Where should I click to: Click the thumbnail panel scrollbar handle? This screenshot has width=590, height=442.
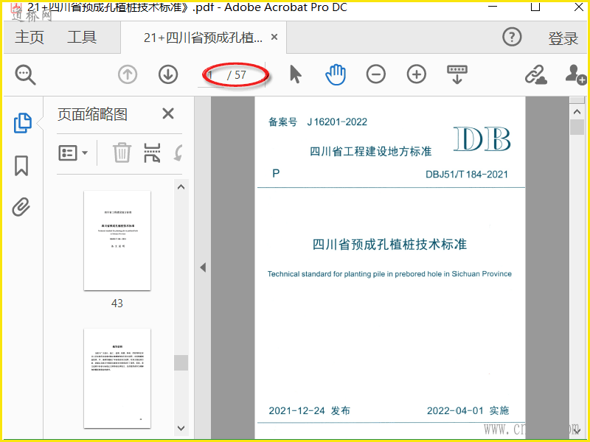181,362
